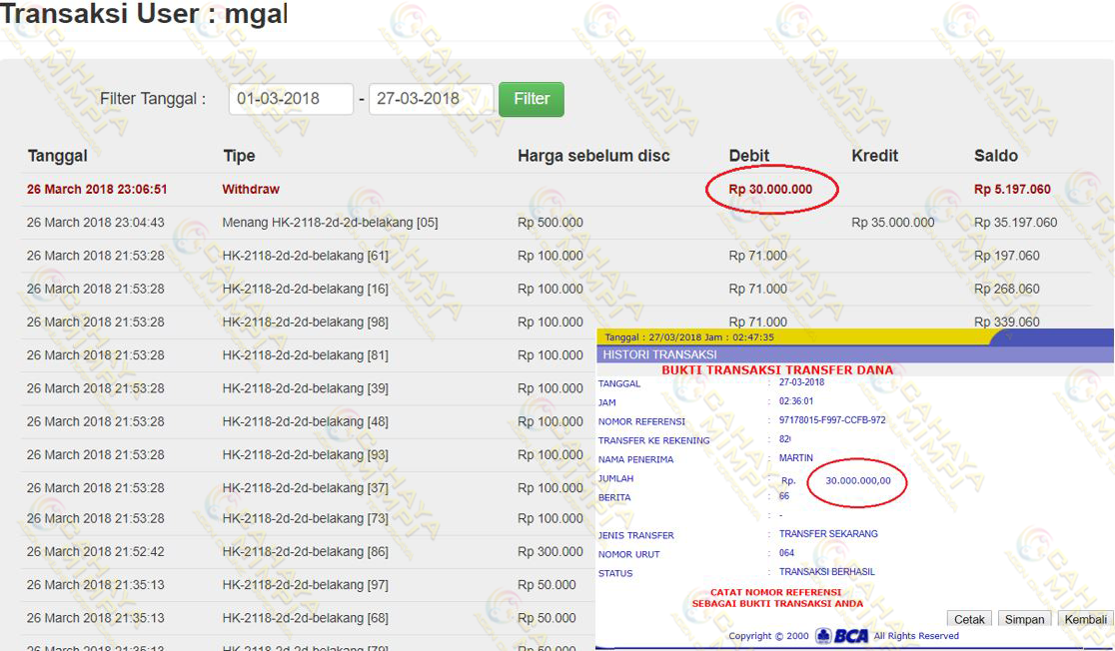This screenshot has width=1115, height=651.
Task: Click the Saldo column header
Action: pos(996,156)
